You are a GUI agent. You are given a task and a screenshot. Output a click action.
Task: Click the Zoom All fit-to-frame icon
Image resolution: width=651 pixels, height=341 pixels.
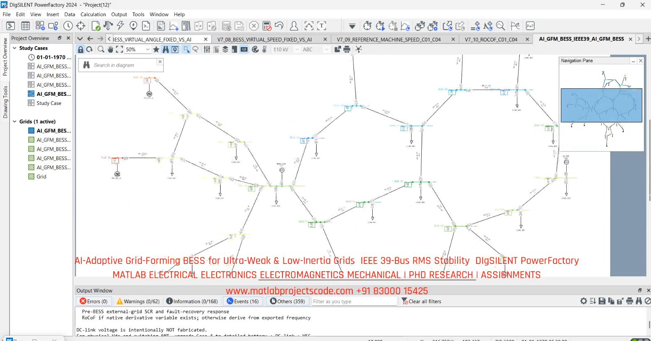(x=119, y=49)
